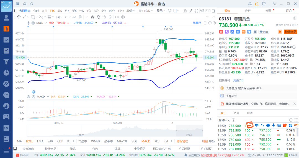
Task: Close the MACD indicator panel
Action: point(33,97)
